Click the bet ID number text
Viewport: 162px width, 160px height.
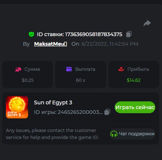click(x=94, y=34)
